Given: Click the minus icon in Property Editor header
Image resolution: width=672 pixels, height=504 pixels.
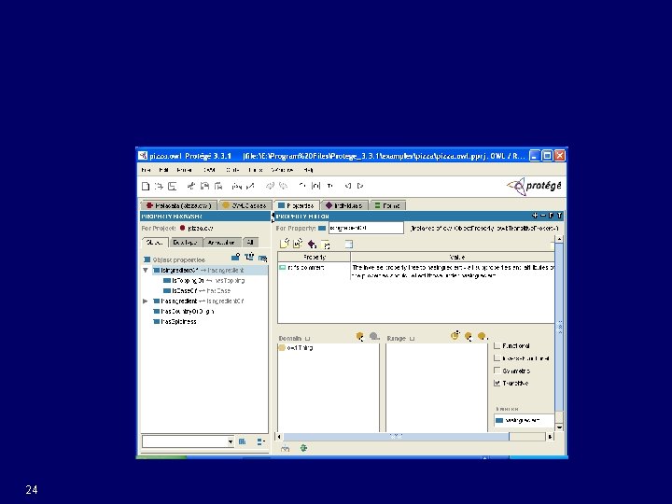Looking at the screenshot, I should click(x=543, y=216).
